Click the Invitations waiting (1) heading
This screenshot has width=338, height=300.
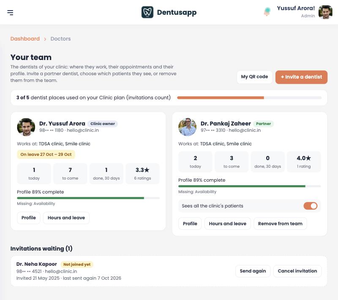pyautogui.click(x=41, y=249)
